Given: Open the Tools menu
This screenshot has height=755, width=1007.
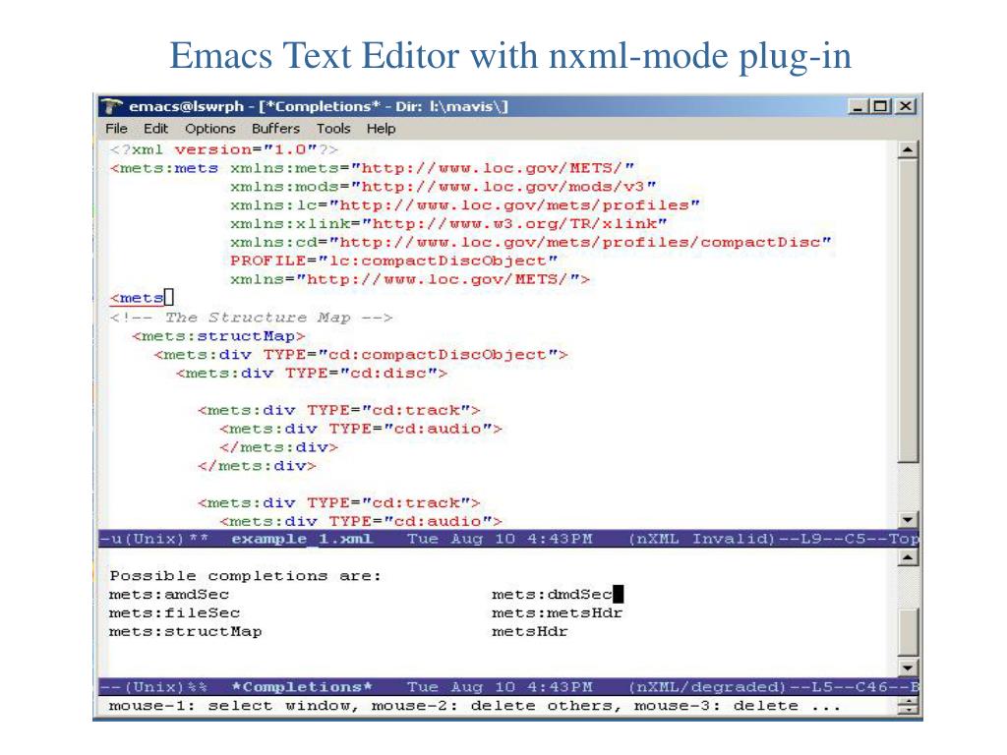Looking at the screenshot, I should click(x=333, y=129).
